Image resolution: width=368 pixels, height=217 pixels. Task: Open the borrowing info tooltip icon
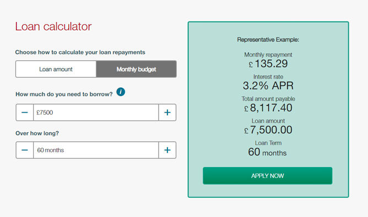point(121,92)
